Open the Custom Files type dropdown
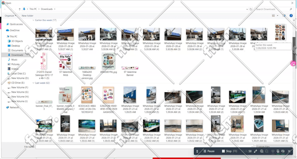This screenshot has height=159, width=297. pos(274,147)
